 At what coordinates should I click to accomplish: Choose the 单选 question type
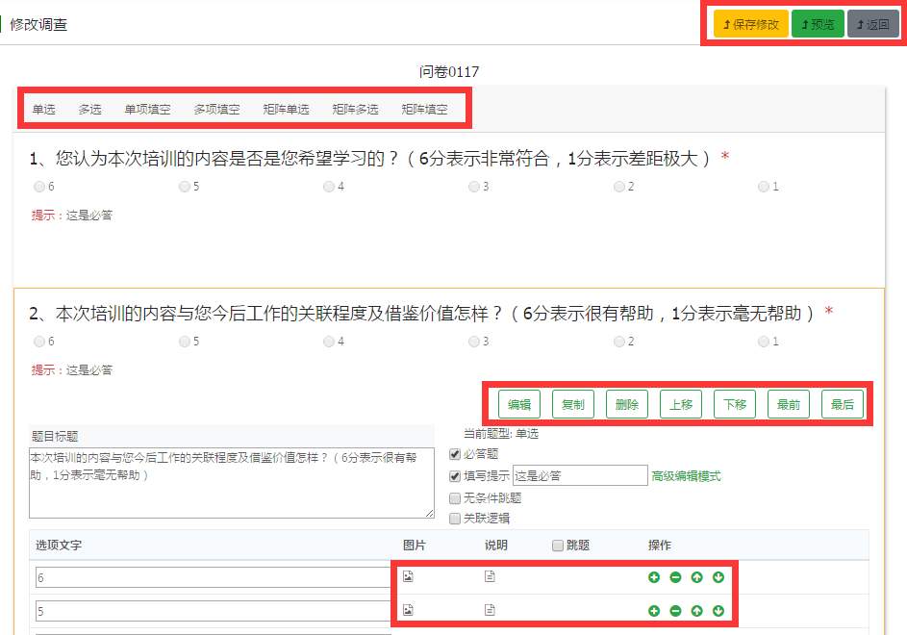(43, 110)
